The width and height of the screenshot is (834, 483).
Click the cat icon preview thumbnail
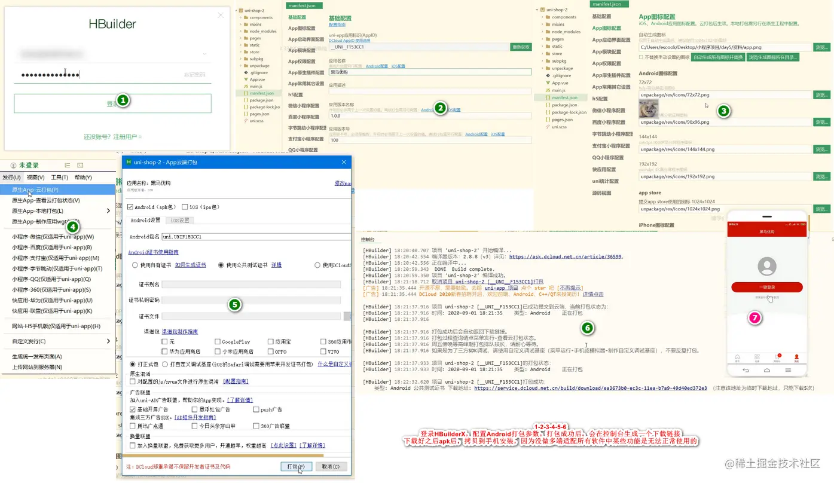[x=649, y=108]
